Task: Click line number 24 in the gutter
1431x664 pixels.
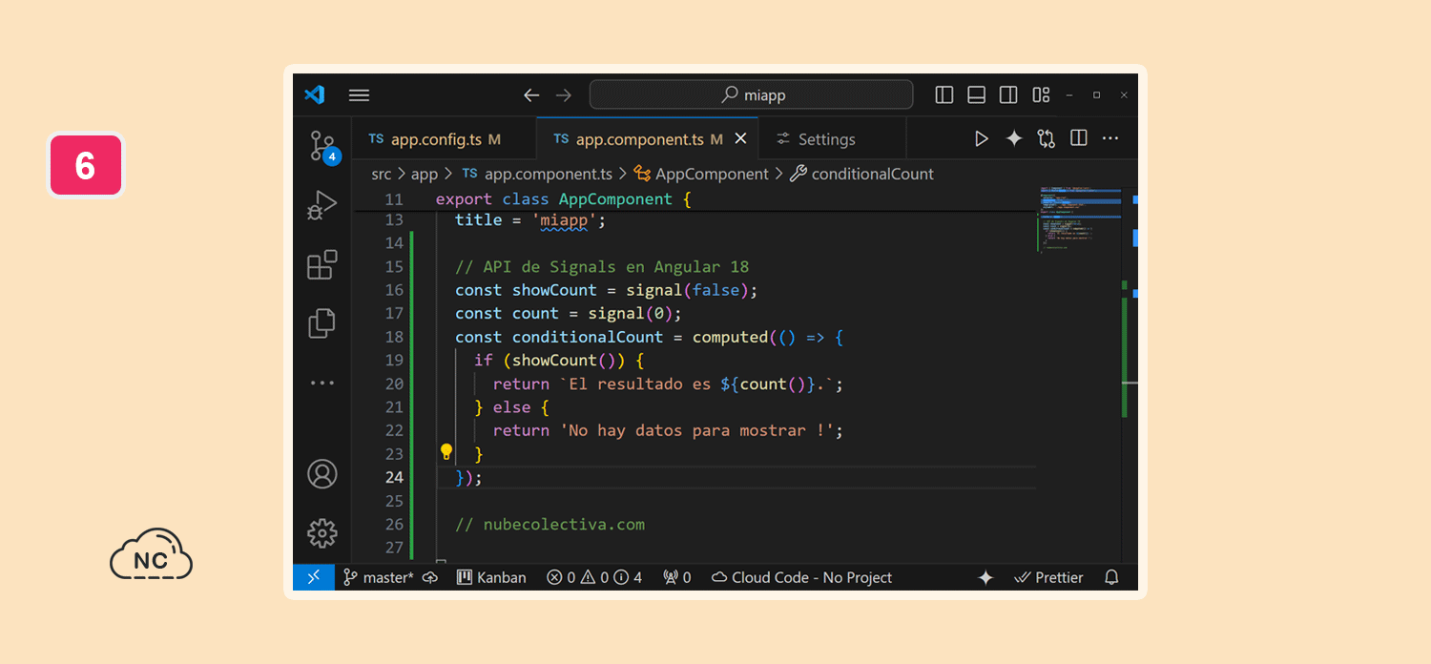Action: pyautogui.click(x=394, y=477)
